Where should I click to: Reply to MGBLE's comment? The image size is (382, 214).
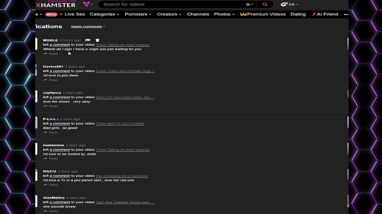tap(51, 53)
